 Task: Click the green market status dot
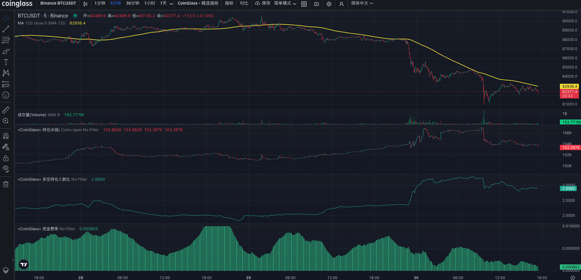click(x=75, y=15)
